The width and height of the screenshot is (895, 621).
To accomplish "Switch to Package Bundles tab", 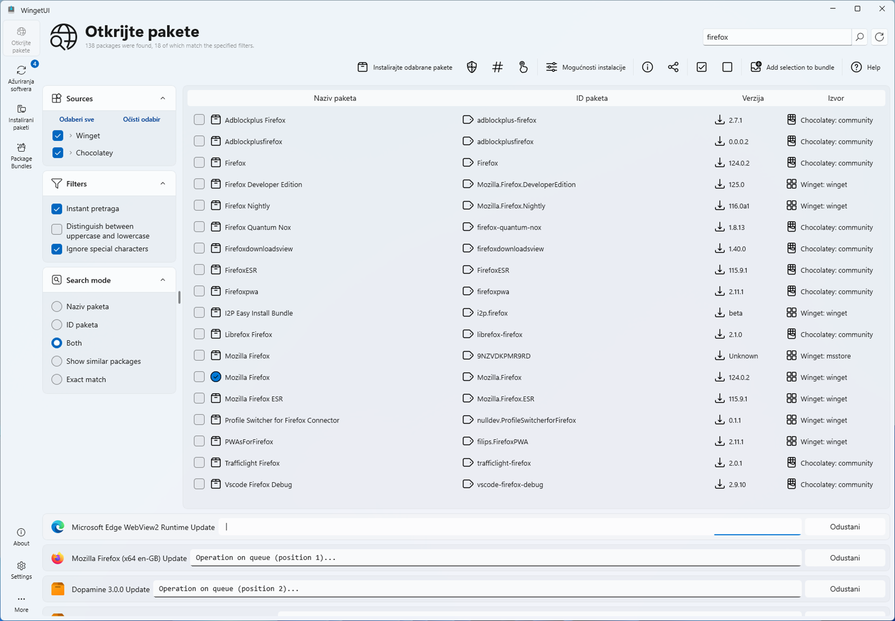I will (21, 156).
